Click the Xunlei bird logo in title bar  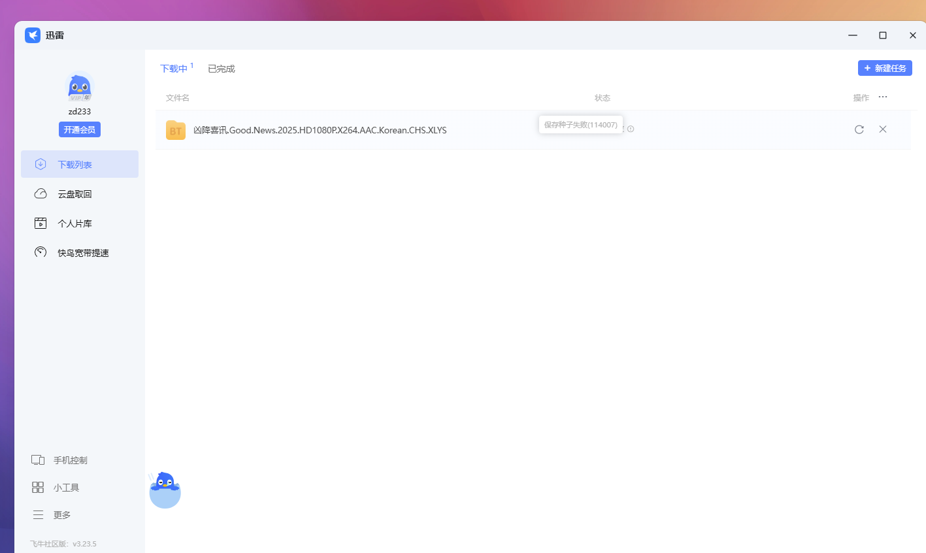33,35
